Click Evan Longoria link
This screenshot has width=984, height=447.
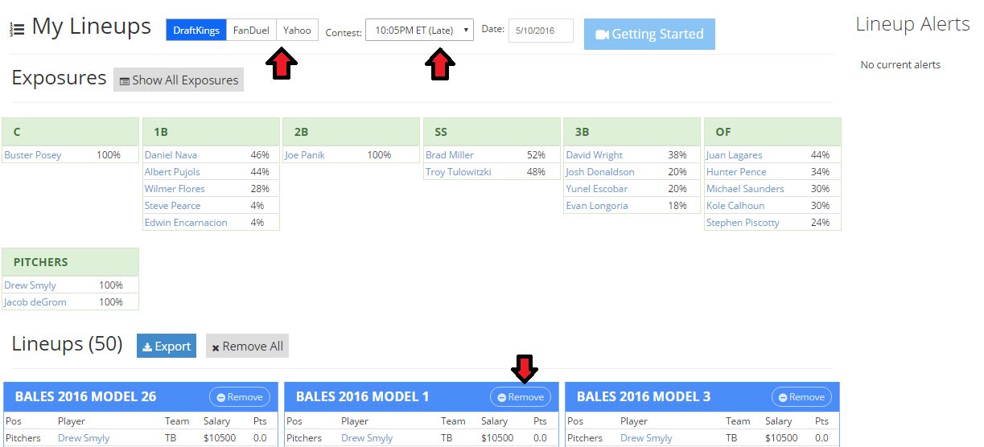[597, 206]
